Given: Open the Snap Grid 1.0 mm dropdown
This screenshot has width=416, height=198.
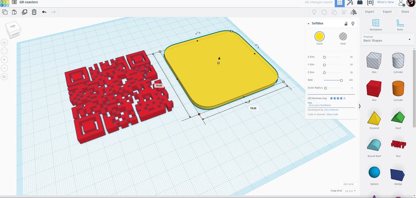Looking at the screenshot, I should [x=350, y=191].
